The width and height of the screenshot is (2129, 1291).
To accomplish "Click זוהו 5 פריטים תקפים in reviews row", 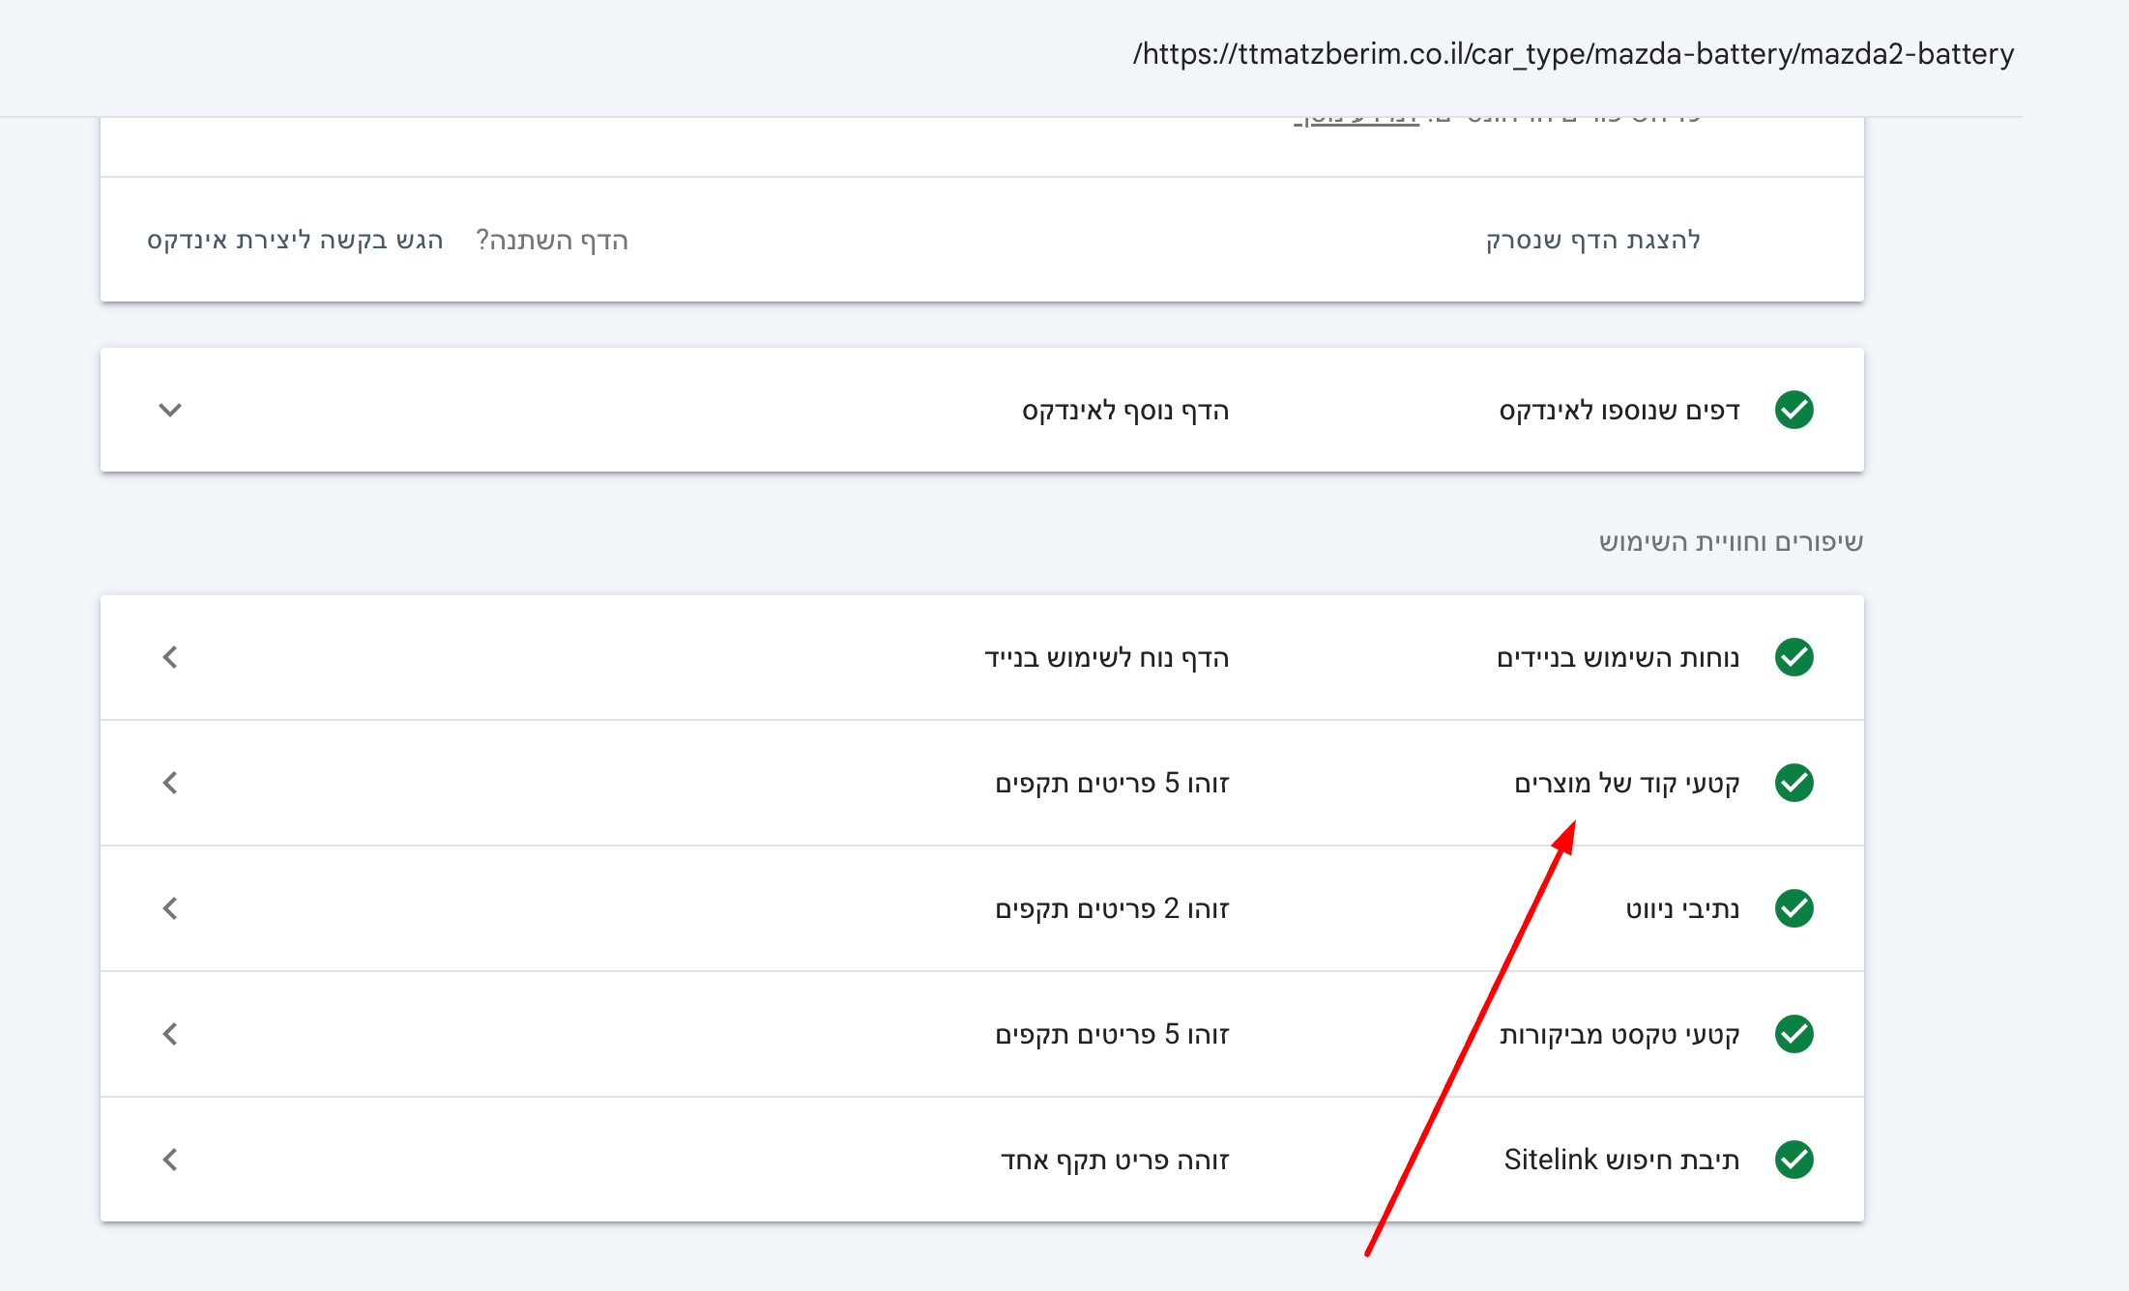I will (1112, 1035).
